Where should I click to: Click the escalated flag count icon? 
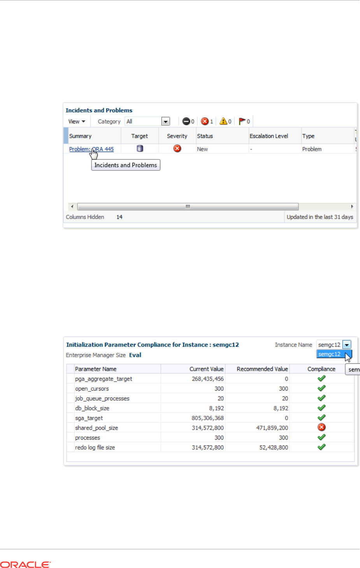pyautogui.click(x=242, y=121)
